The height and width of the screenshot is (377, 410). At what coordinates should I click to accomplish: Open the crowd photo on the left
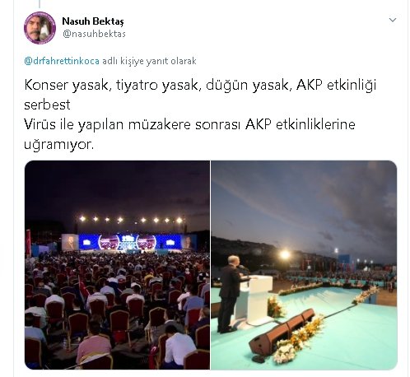(x=117, y=265)
